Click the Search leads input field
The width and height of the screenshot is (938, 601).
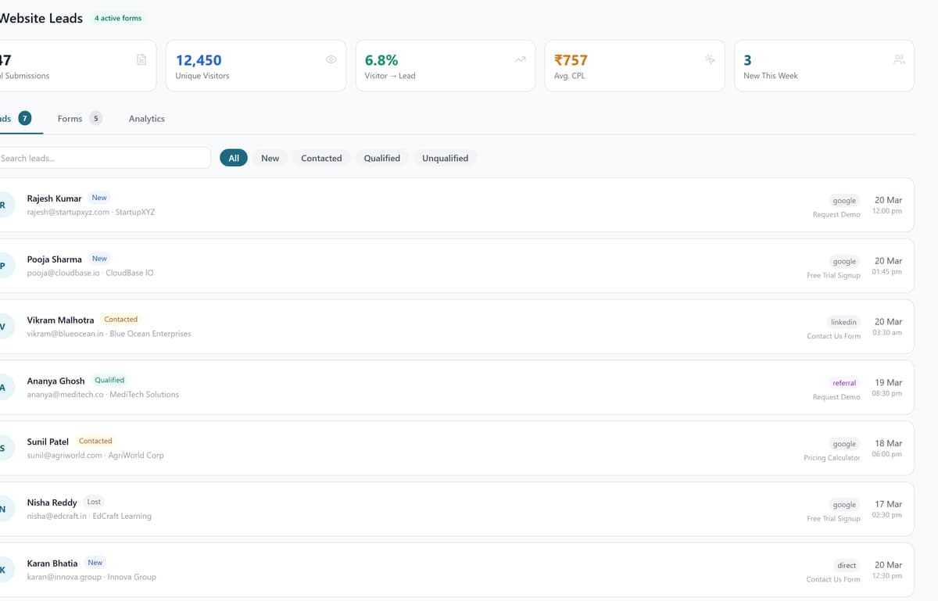[103, 158]
